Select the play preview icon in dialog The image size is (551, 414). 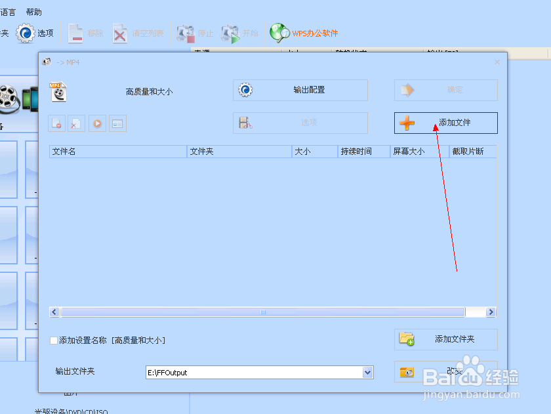click(x=97, y=123)
